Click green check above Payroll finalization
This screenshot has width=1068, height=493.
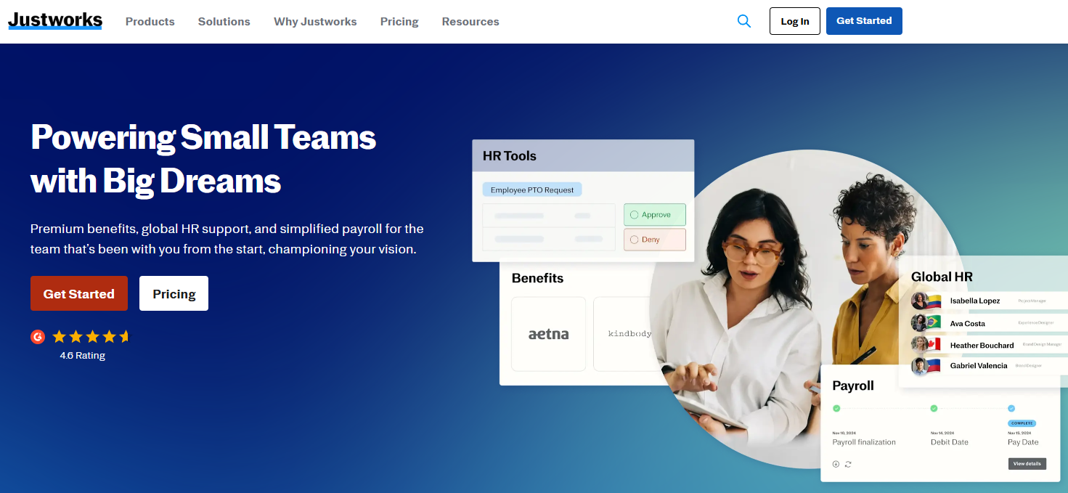836,408
